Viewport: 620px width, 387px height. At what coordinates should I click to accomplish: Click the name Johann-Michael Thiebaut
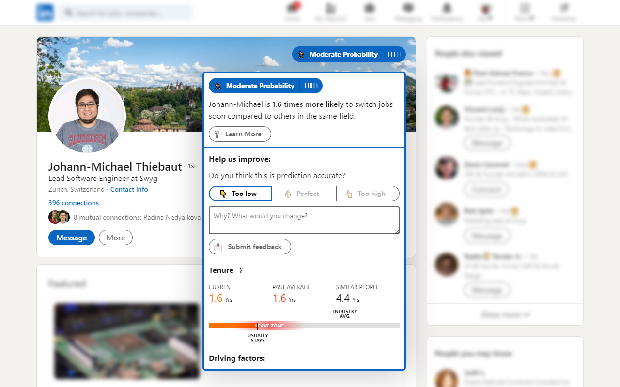point(115,166)
